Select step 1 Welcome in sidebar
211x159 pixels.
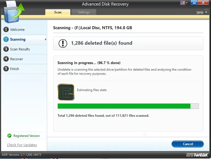click(24, 30)
